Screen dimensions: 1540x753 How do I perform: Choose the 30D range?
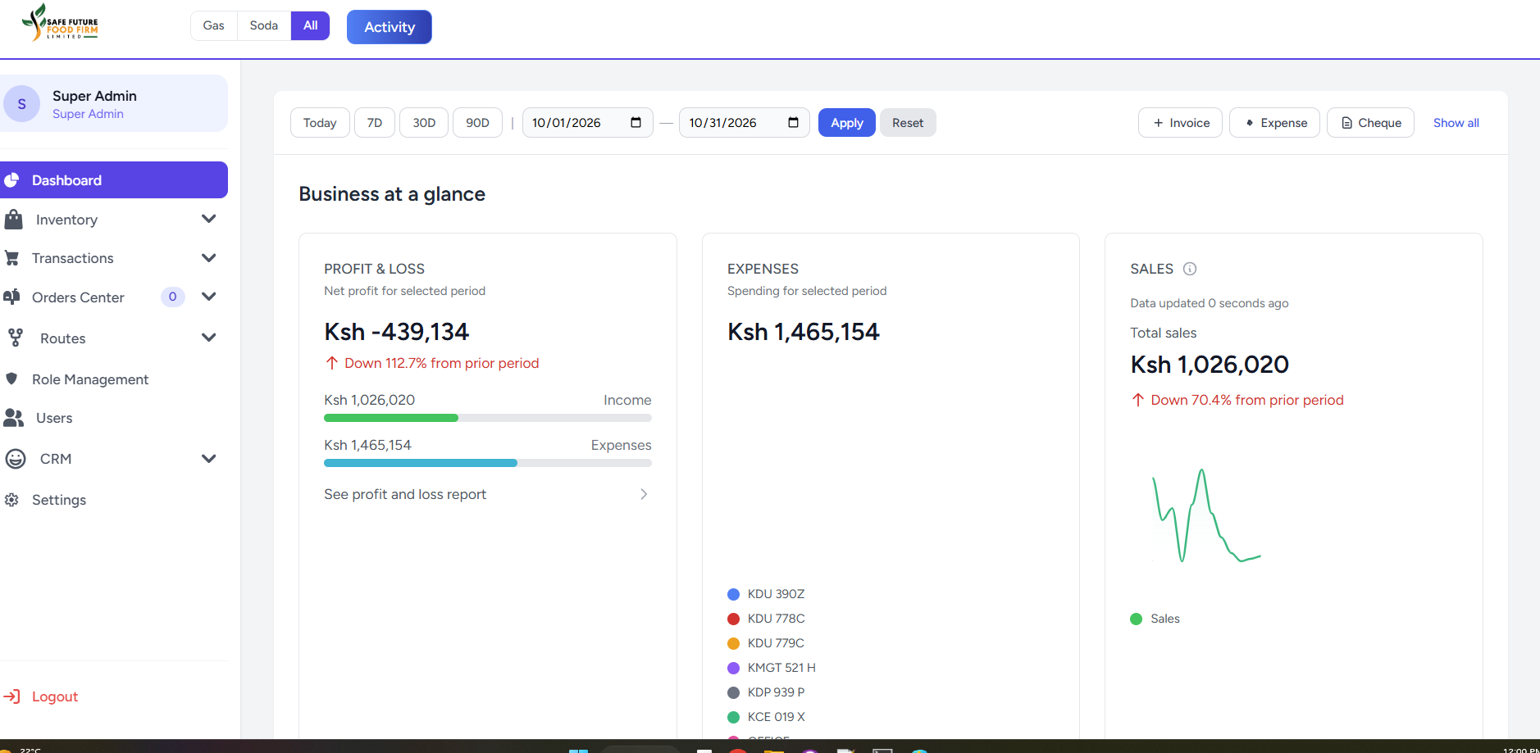coord(424,123)
